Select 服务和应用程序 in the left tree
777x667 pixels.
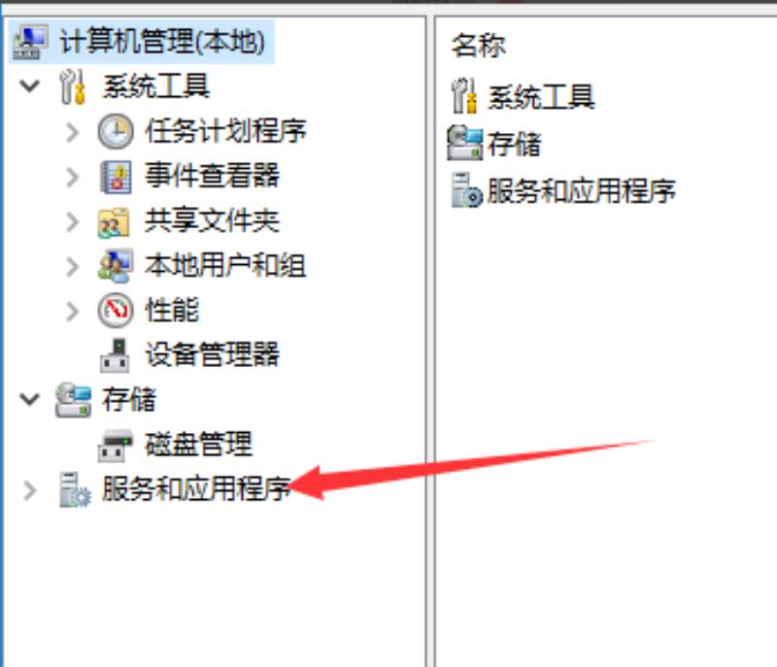point(196,489)
